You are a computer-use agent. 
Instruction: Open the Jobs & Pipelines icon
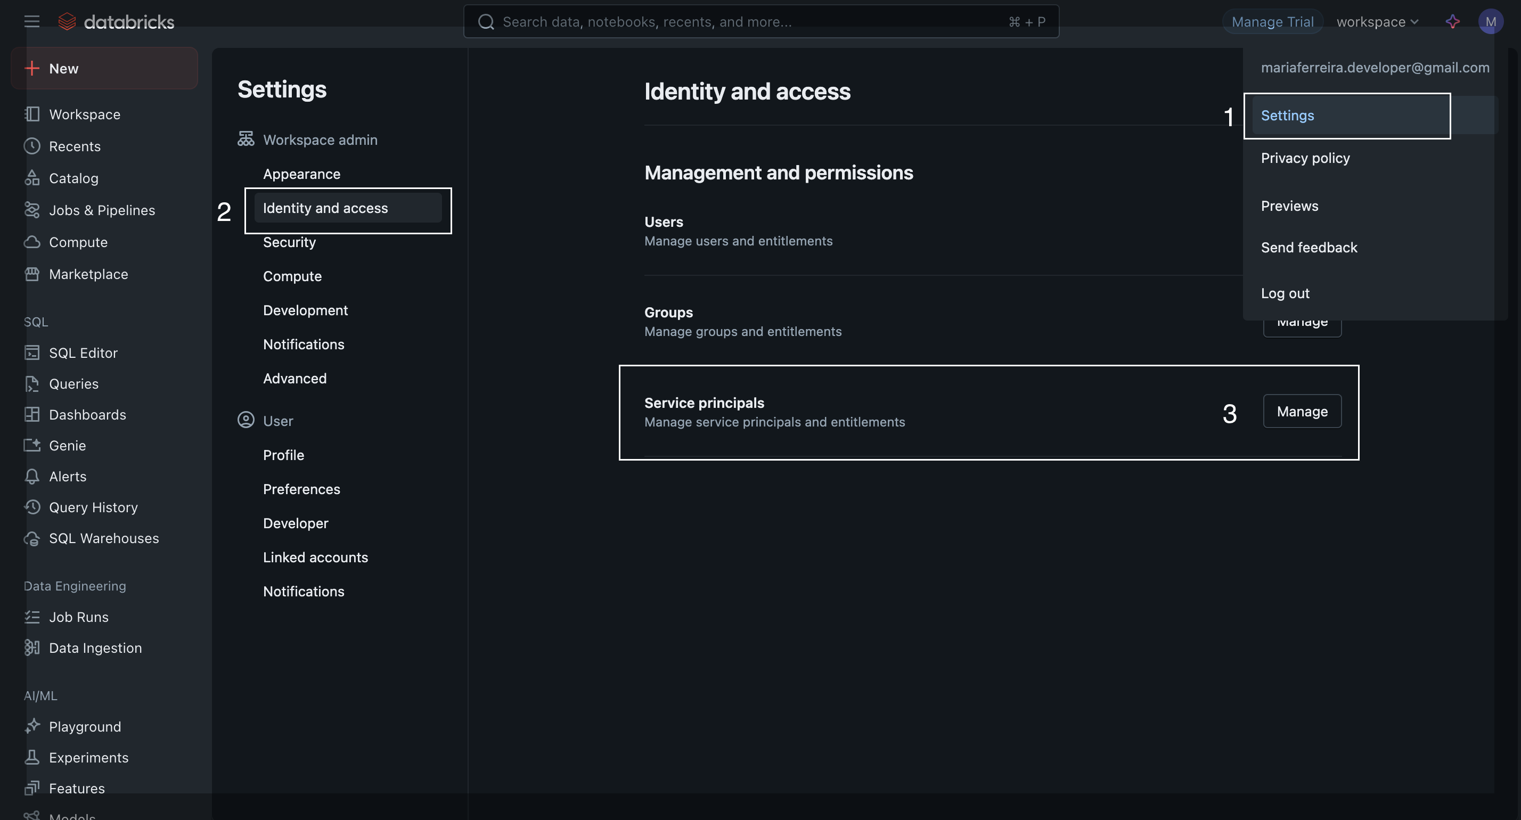(x=32, y=210)
